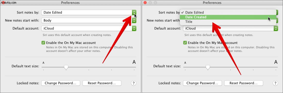Click Reset Password button in right window
Screen dimensions: 283x93
[x=244, y=83]
